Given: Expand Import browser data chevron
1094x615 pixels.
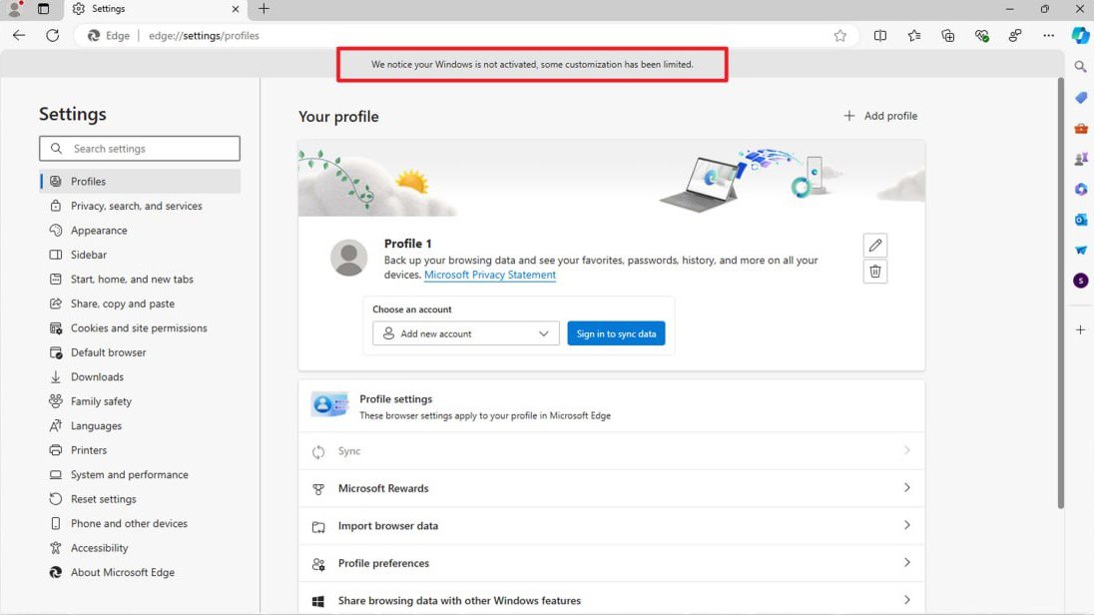Looking at the screenshot, I should pos(907,525).
